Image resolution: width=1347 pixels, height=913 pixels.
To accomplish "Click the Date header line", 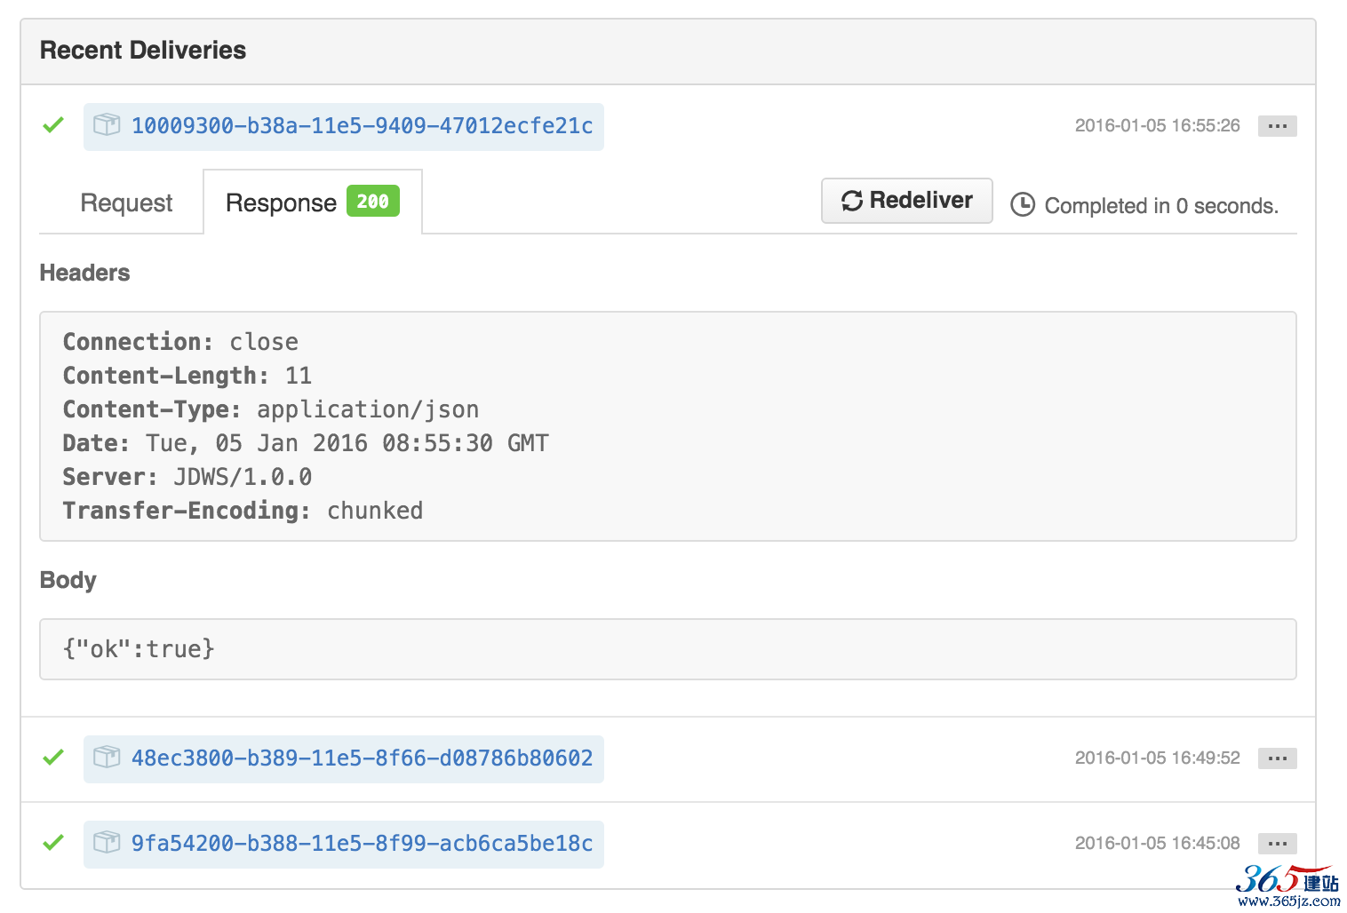I will click(306, 443).
